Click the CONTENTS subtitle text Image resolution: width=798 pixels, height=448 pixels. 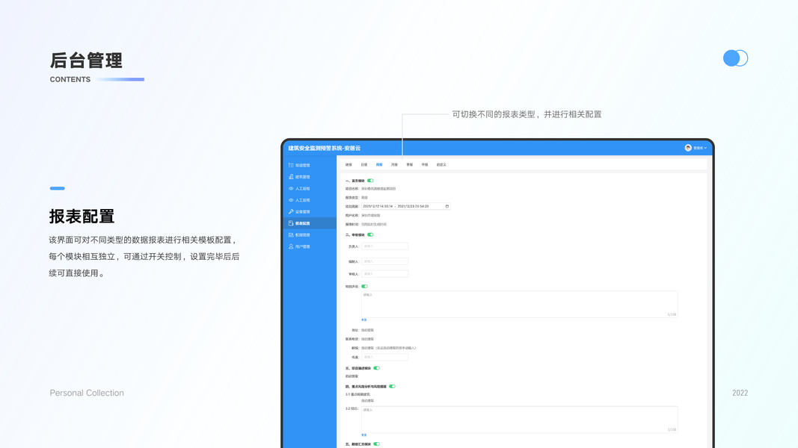70,79
